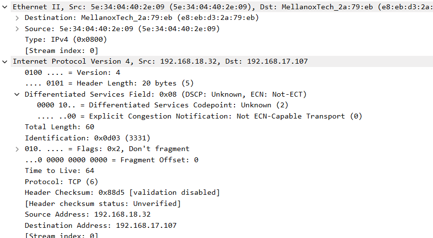Image resolution: width=433 pixels, height=238 pixels.
Task: Select the Explicit Congestion Notification line
Action: [x=199, y=116]
